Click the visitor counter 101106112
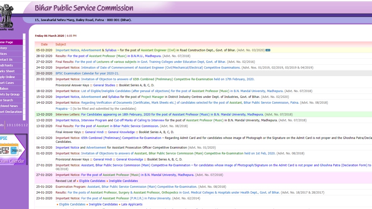This screenshot has height=209, width=372. coord(17,125)
